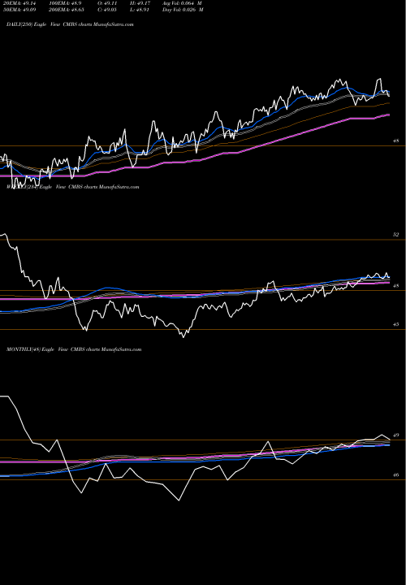Click the DAILY(250) Eagle View chart title

[x=70, y=24]
